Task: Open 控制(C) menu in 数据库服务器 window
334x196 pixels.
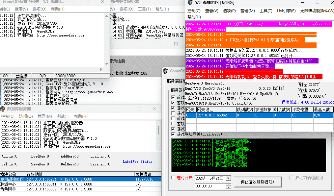Action: pos(8,116)
